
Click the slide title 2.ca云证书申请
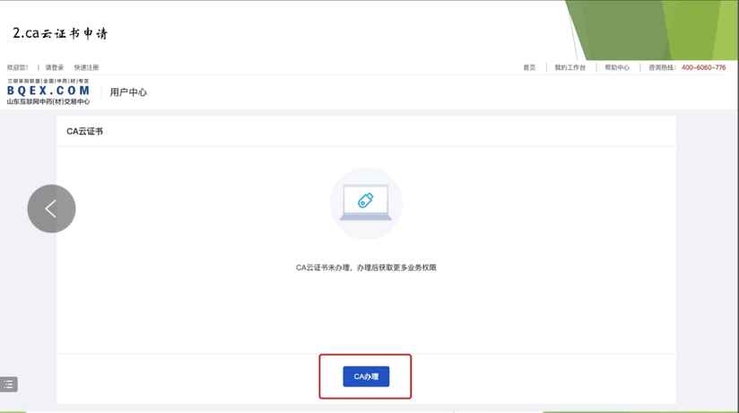[x=60, y=33]
